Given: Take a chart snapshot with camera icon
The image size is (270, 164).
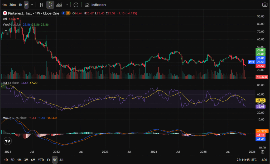Looking at the screenshot, I should coord(264,5).
